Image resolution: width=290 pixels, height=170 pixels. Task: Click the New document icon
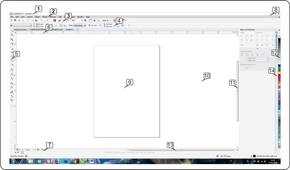(x=11, y=20)
